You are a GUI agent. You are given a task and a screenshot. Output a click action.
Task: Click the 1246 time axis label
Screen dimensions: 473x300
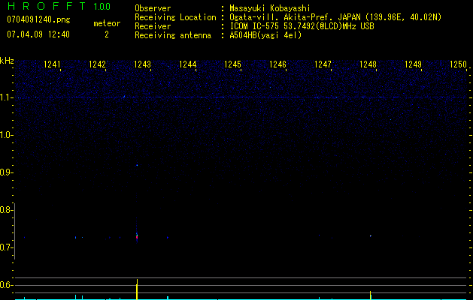coord(277,64)
